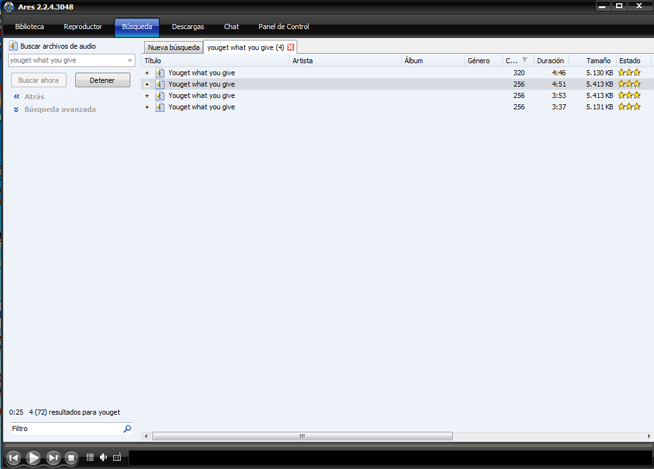Go to the Chat tab
This screenshot has height=469, width=654.
[x=231, y=27]
